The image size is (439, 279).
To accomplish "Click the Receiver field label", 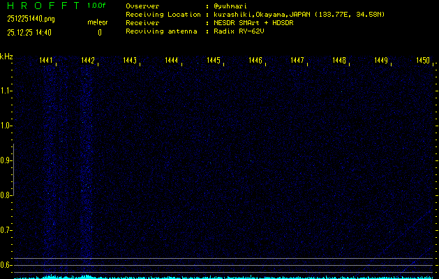I will tap(142, 22).
